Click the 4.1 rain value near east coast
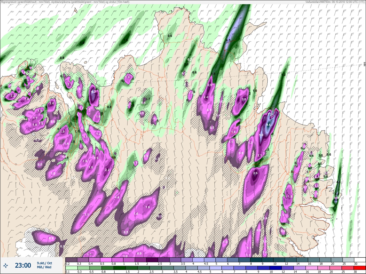The width and height of the screenshot is (366, 274). pyautogui.click(x=339, y=182)
